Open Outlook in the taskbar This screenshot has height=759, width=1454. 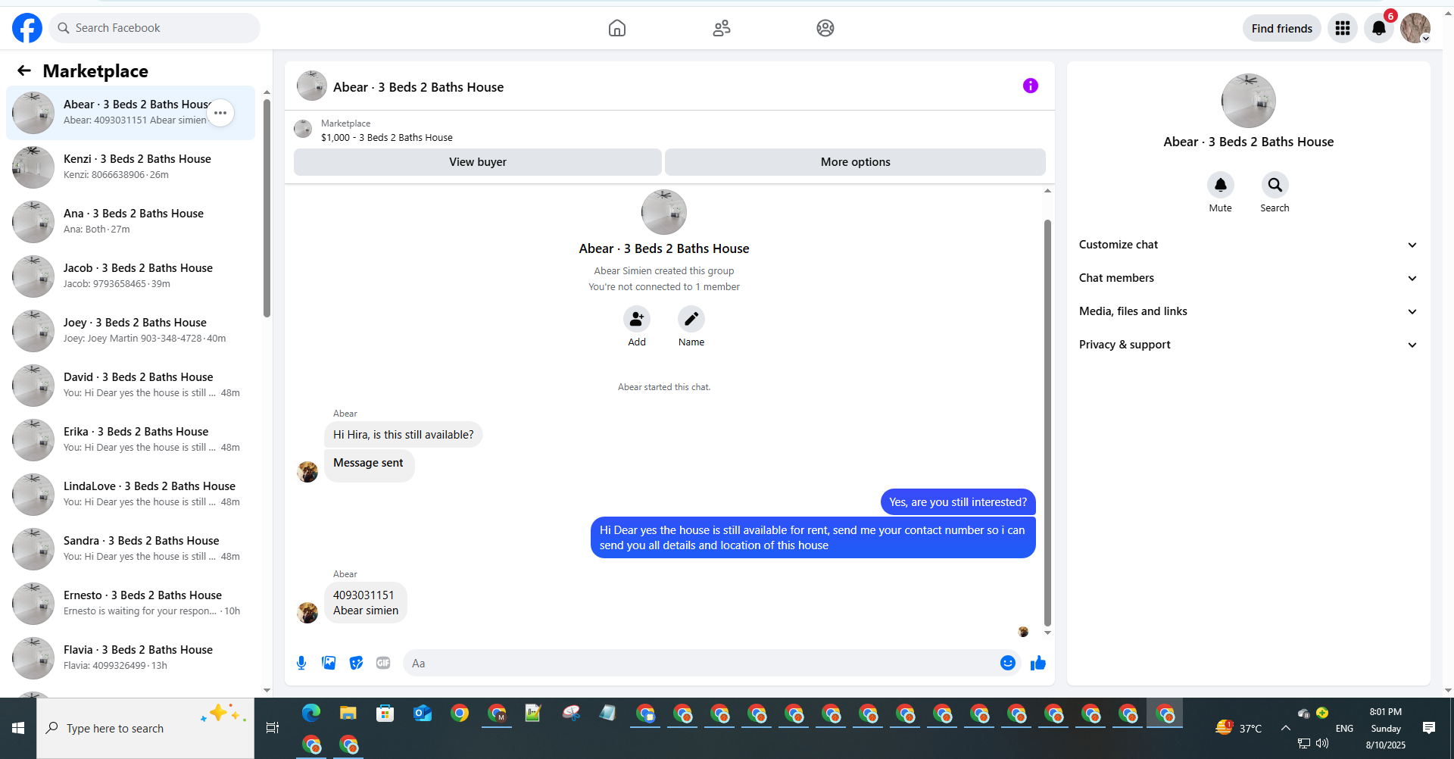click(x=422, y=713)
